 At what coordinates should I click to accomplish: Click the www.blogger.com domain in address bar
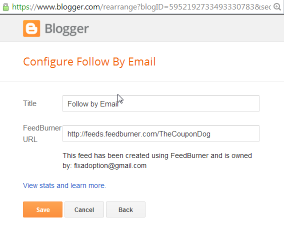(68, 7)
